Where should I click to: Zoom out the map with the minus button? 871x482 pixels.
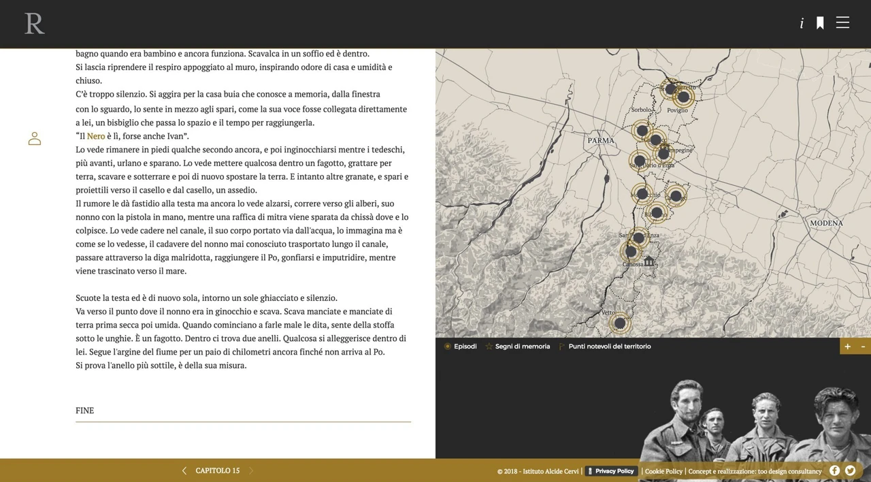click(864, 346)
